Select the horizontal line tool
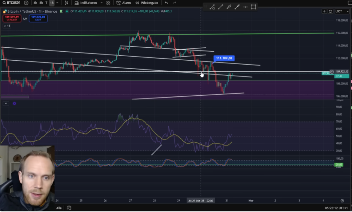The height and width of the screenshot is (212, 352). pyautogui.click(x=245, y=7)
